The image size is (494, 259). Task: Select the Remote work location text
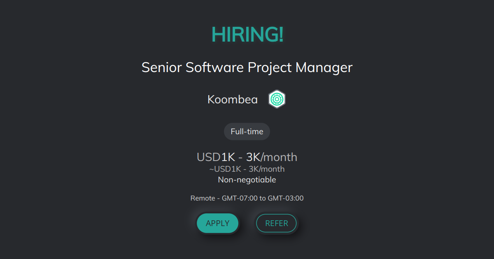[x=203, y=198]
